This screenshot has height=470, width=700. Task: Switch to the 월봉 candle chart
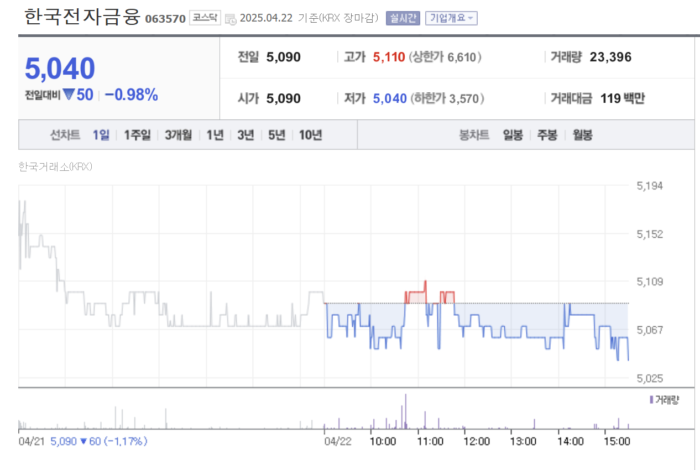(582, 135)
